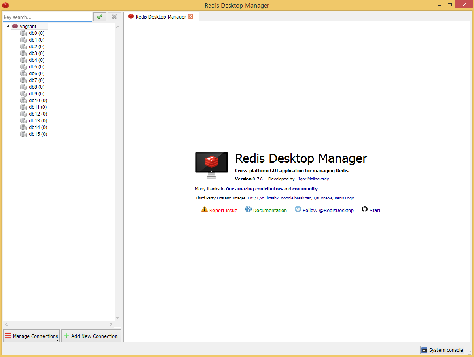
Task: Focus the key search input field
Action: coord(47,17)
